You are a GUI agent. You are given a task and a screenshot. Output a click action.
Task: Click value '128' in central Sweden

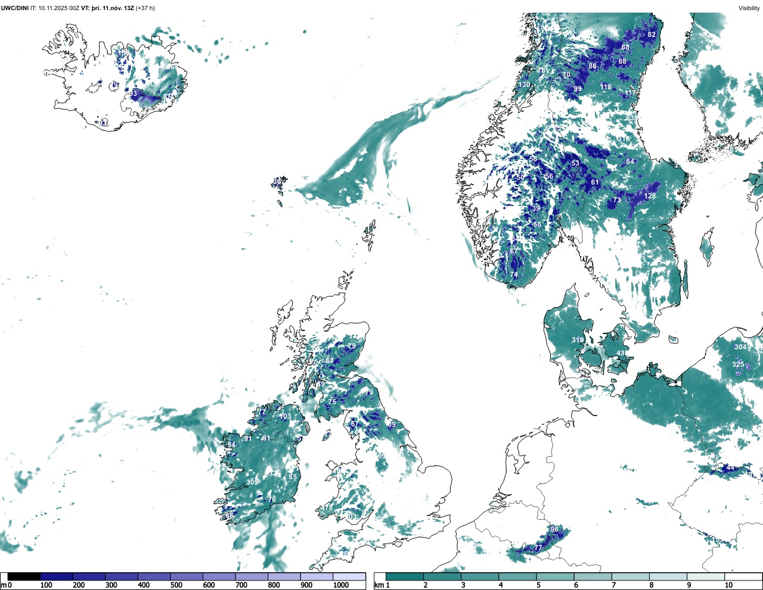650,196
